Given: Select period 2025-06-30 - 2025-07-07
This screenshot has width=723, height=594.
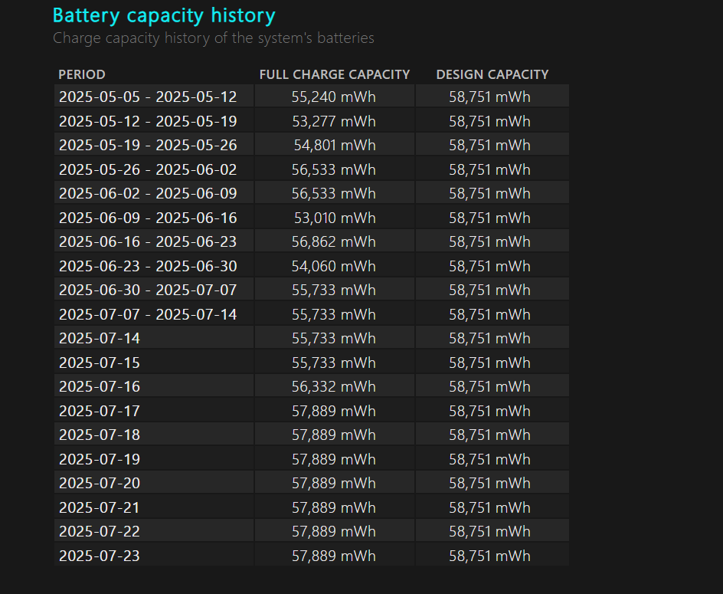Looking at the screenshot, I should coord(148,290).
